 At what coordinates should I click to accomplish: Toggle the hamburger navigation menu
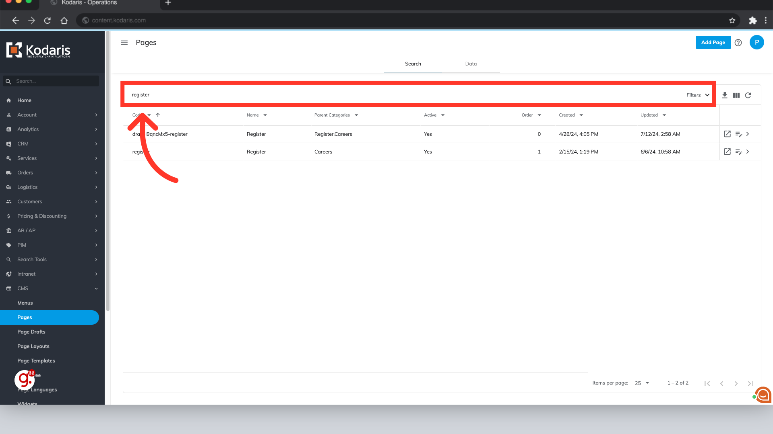124,43
